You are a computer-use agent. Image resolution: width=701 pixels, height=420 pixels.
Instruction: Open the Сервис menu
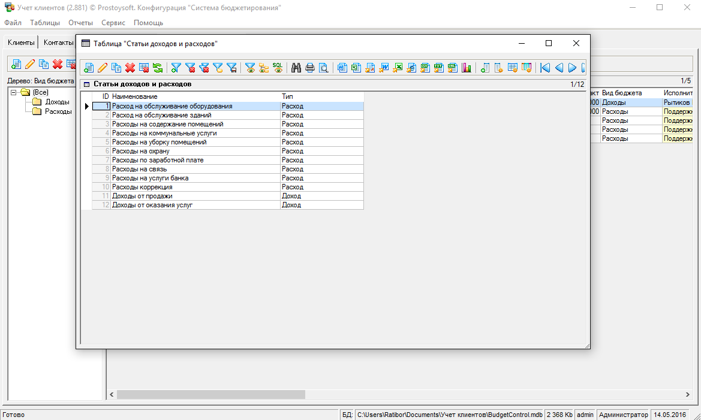coord(113,23)
